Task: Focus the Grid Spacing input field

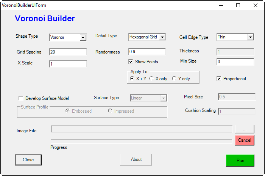Action: (x=68, y=52)
